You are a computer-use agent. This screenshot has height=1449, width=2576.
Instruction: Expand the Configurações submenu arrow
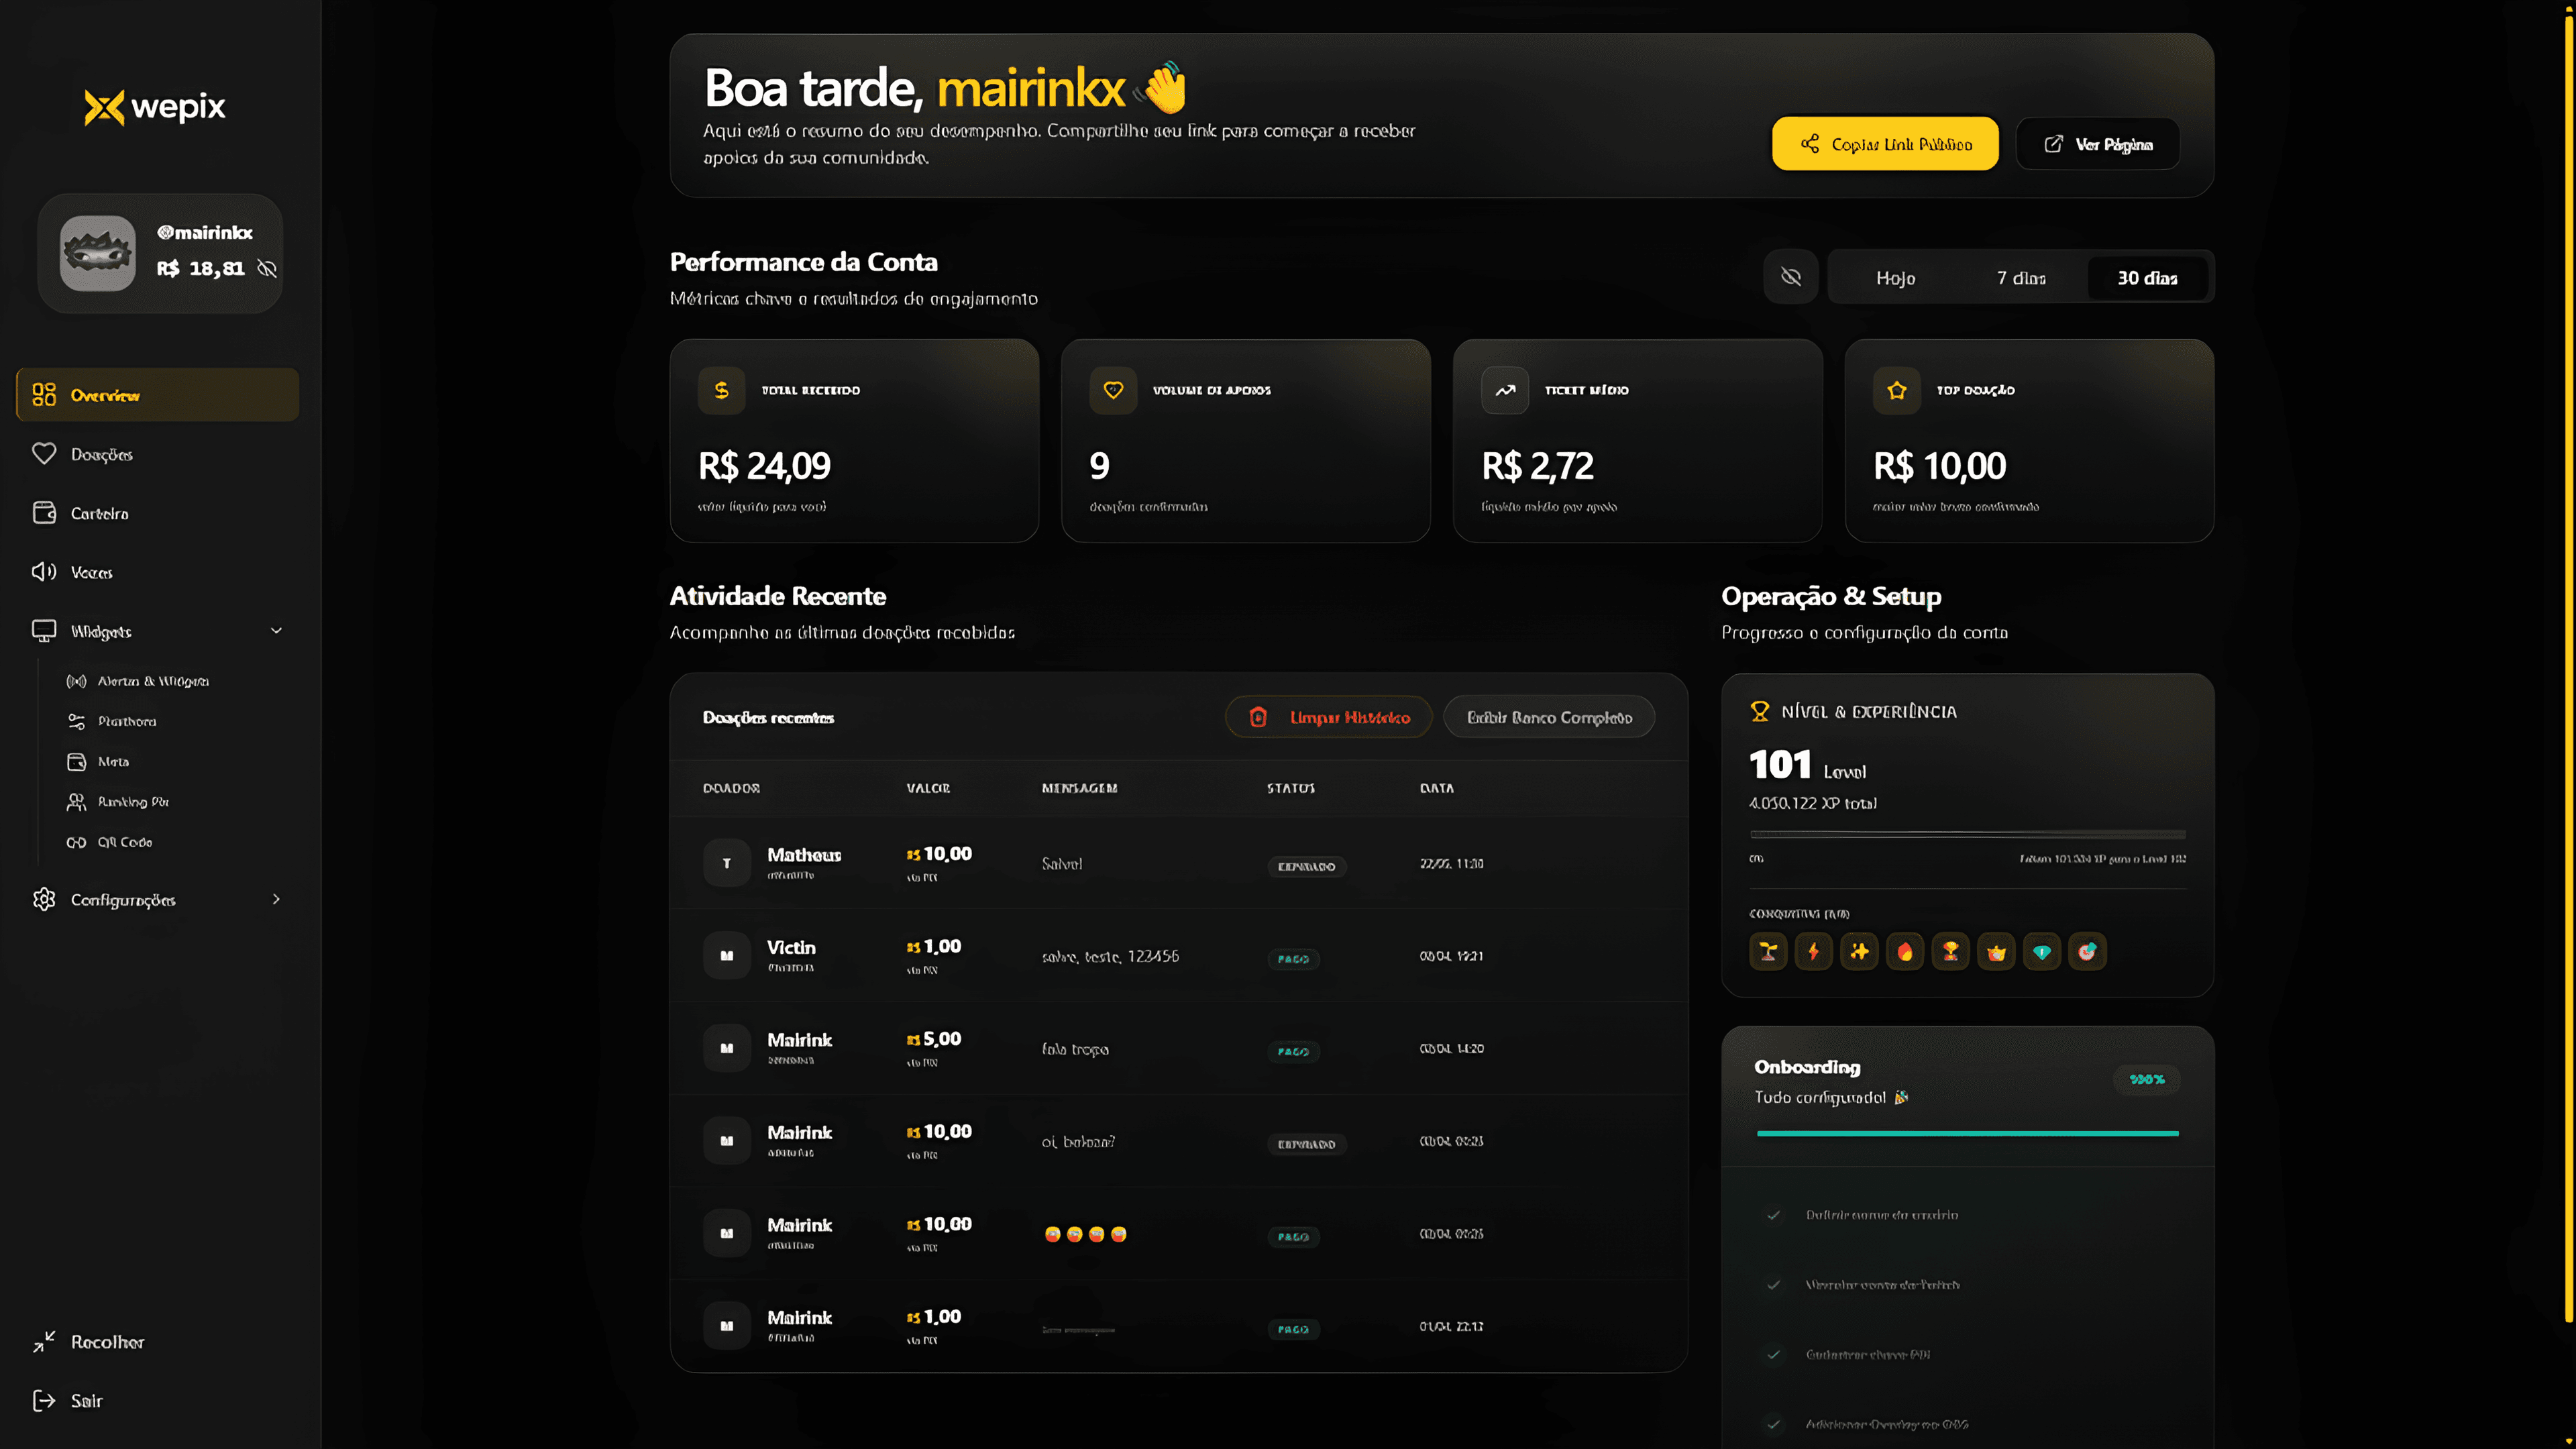coord(277,900)
